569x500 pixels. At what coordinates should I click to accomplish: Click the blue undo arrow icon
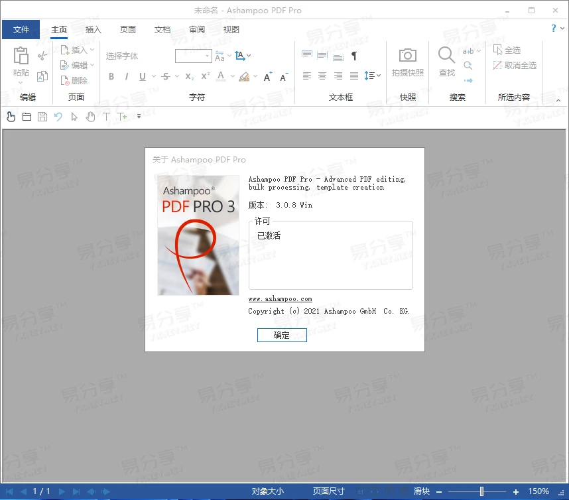tap(58, 117)
